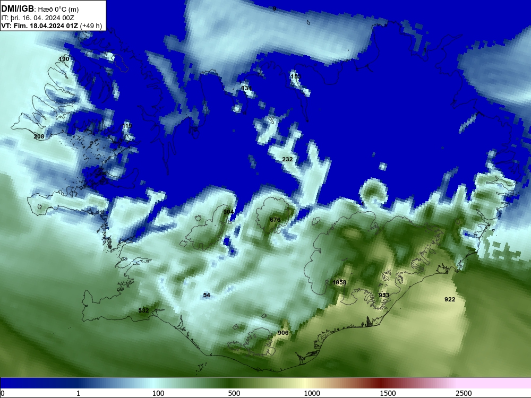
Task: Click the 'VT: Fim. 18.04.2024 01Z' valid time
Action: click(x=40, y=25)
